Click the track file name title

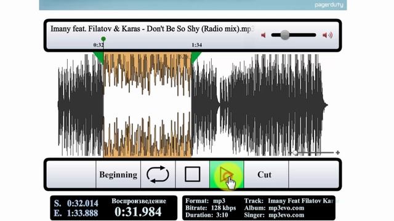pyautogui.click(x=152, y=29)
